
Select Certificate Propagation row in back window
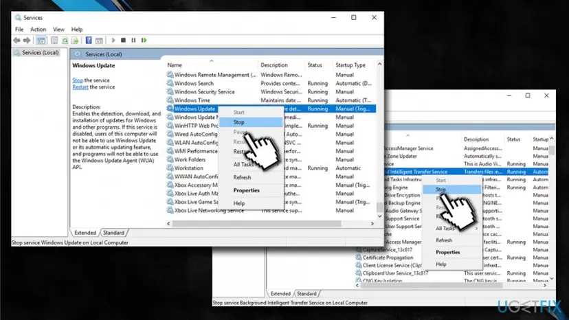click(x=451, y=258)
